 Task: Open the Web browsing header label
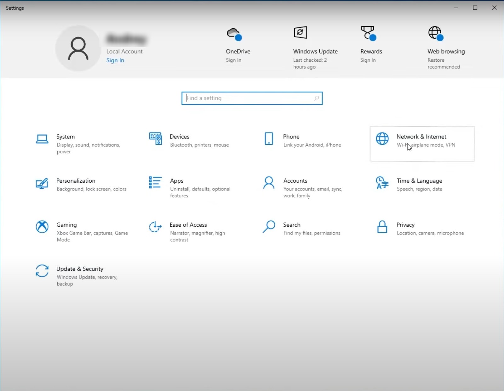tap(446, 51)
